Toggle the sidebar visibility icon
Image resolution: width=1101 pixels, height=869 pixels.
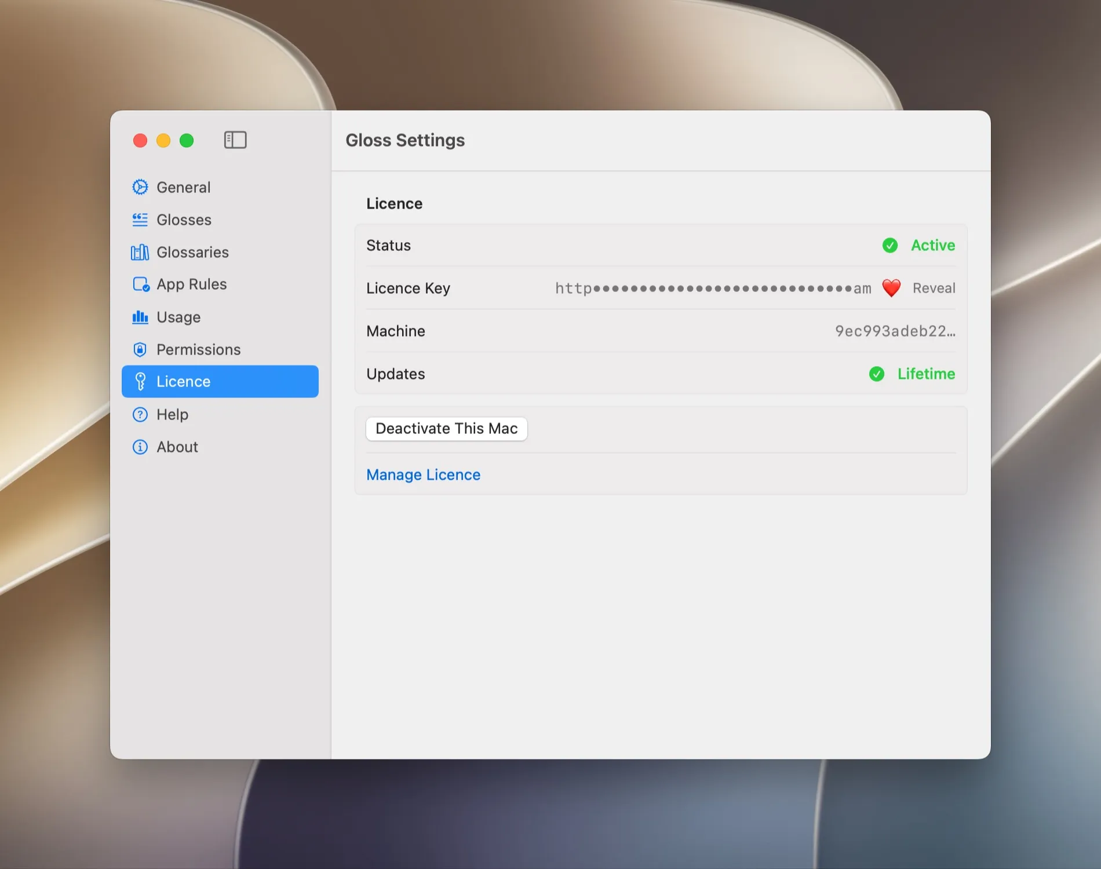235,140
